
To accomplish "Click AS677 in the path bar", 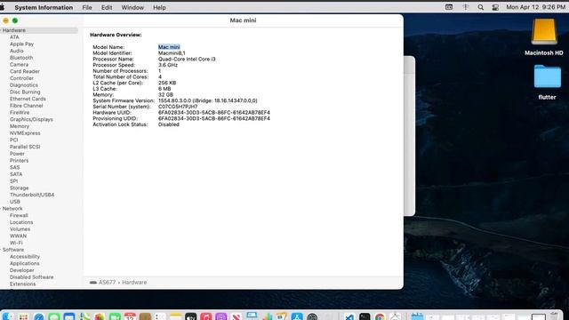I will pyautogui.click(x=107, y=283).
